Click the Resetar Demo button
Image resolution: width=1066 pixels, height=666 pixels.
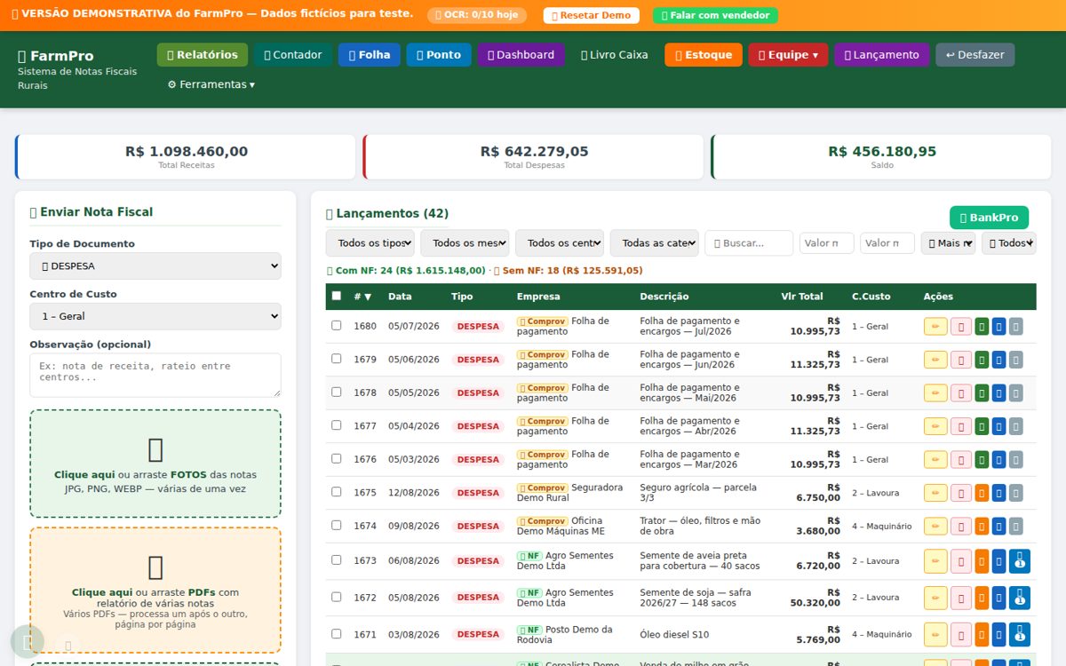(x=591, y=15)
